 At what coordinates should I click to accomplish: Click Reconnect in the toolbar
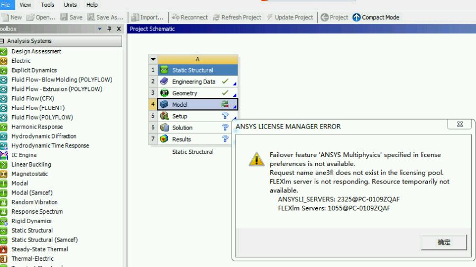[190, 17]
